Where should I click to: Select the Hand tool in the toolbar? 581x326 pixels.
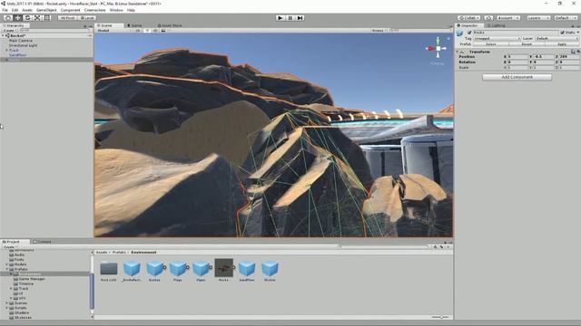tap(8, 18)
